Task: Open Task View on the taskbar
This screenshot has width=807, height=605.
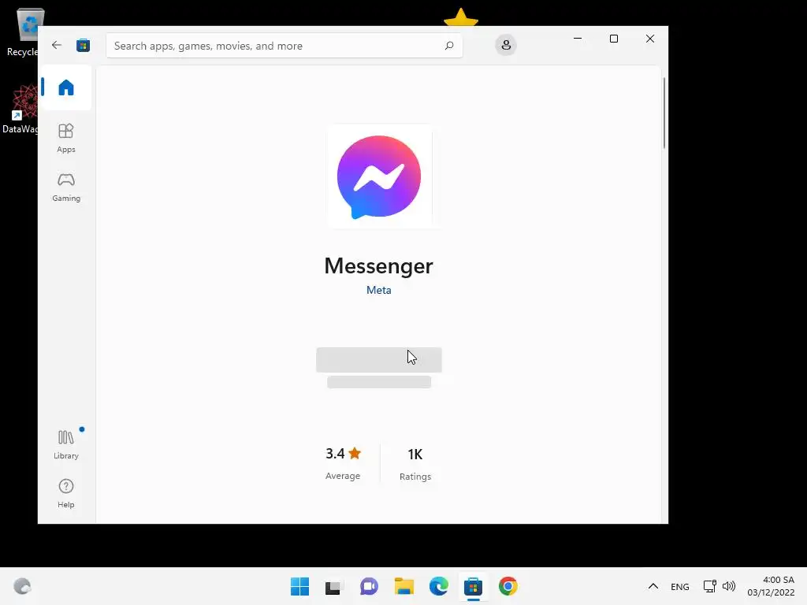Action: (333, 586)
